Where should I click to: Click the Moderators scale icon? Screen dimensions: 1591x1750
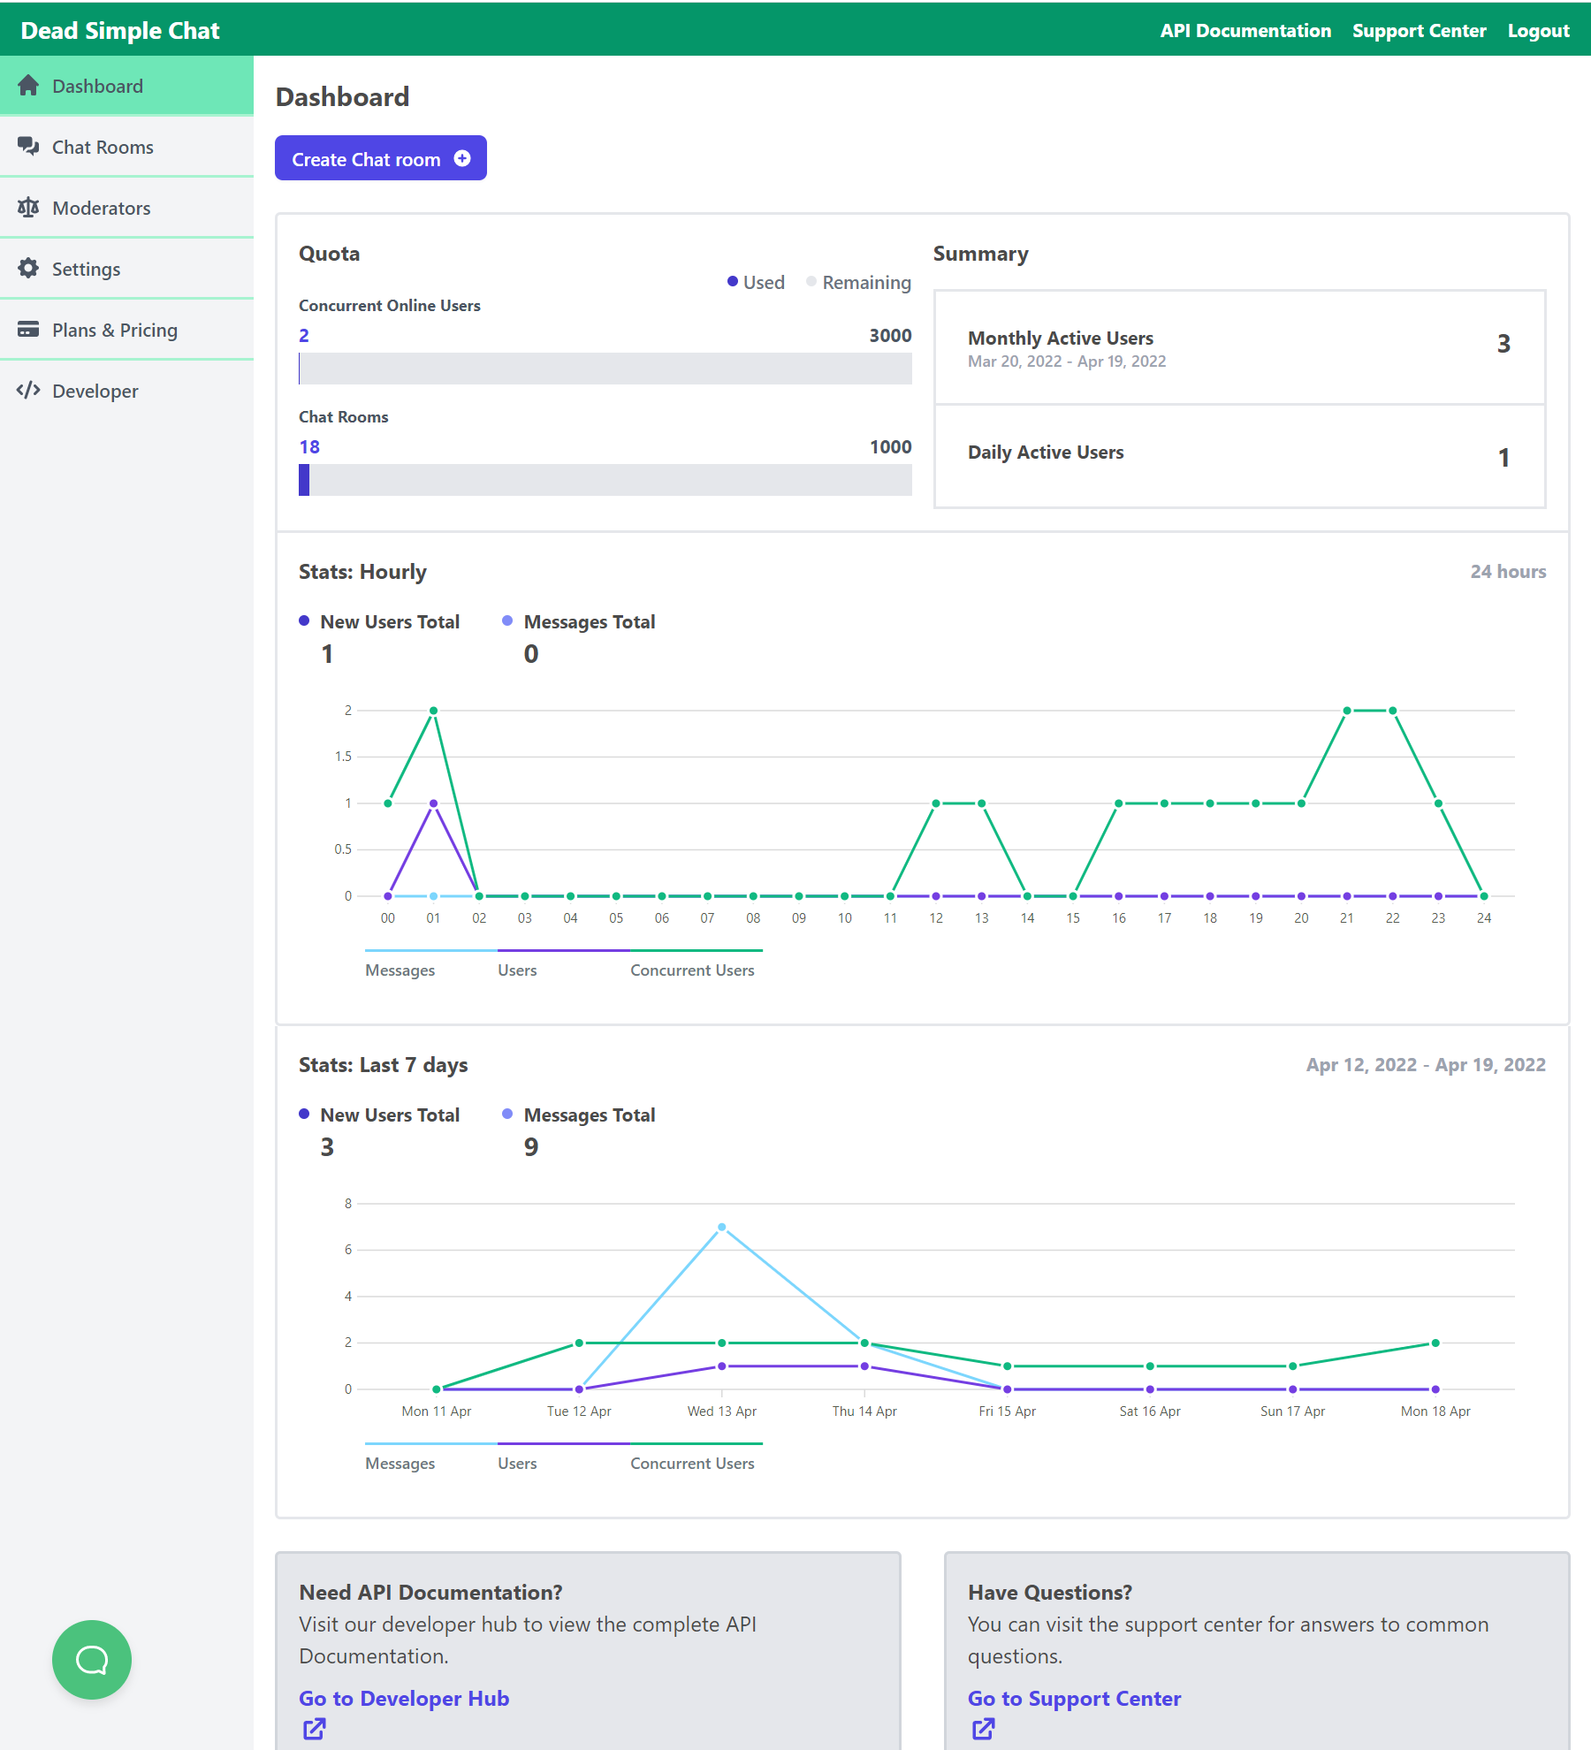coord(28,208)
